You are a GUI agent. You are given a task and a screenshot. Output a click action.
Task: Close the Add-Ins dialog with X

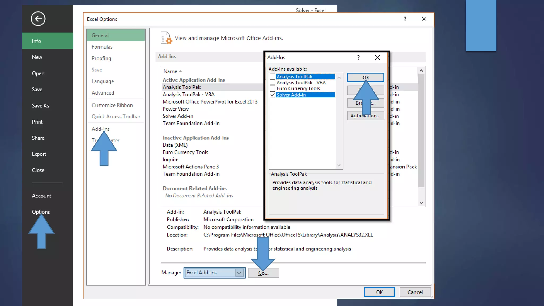377,57
